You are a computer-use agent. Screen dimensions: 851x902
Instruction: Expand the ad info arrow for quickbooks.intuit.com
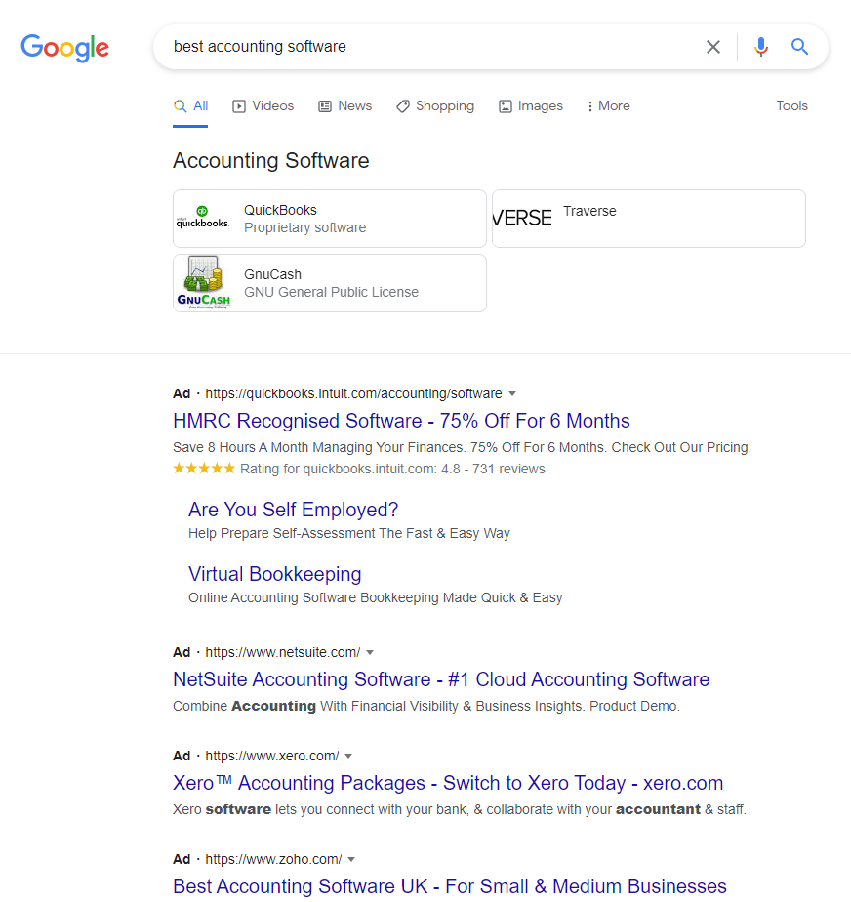513,393
